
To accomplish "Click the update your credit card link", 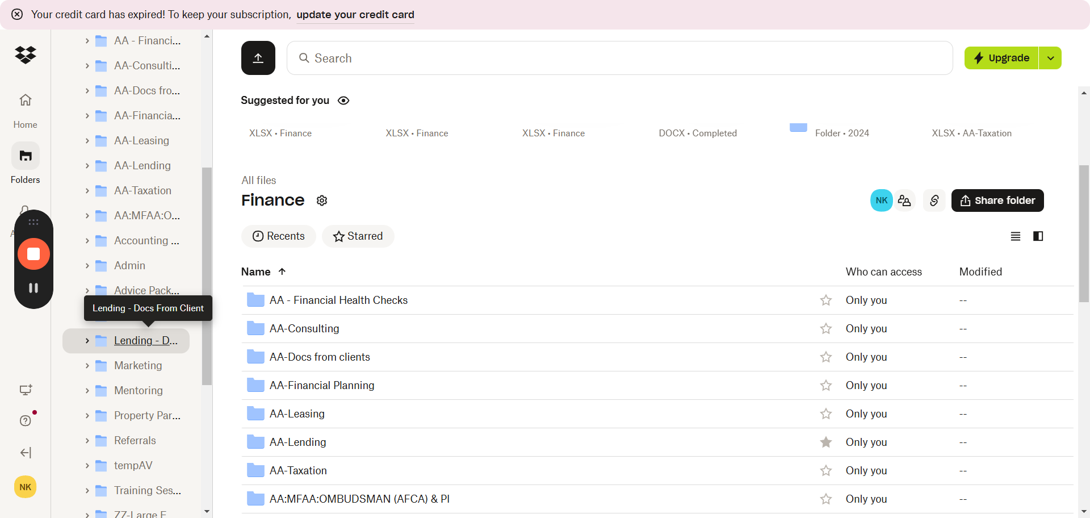I will point(355,15).
